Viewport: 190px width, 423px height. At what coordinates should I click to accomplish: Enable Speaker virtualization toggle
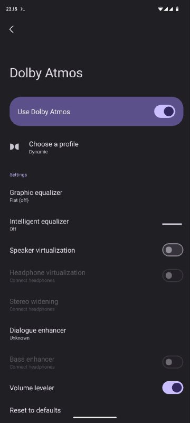[x=173, y=250]
